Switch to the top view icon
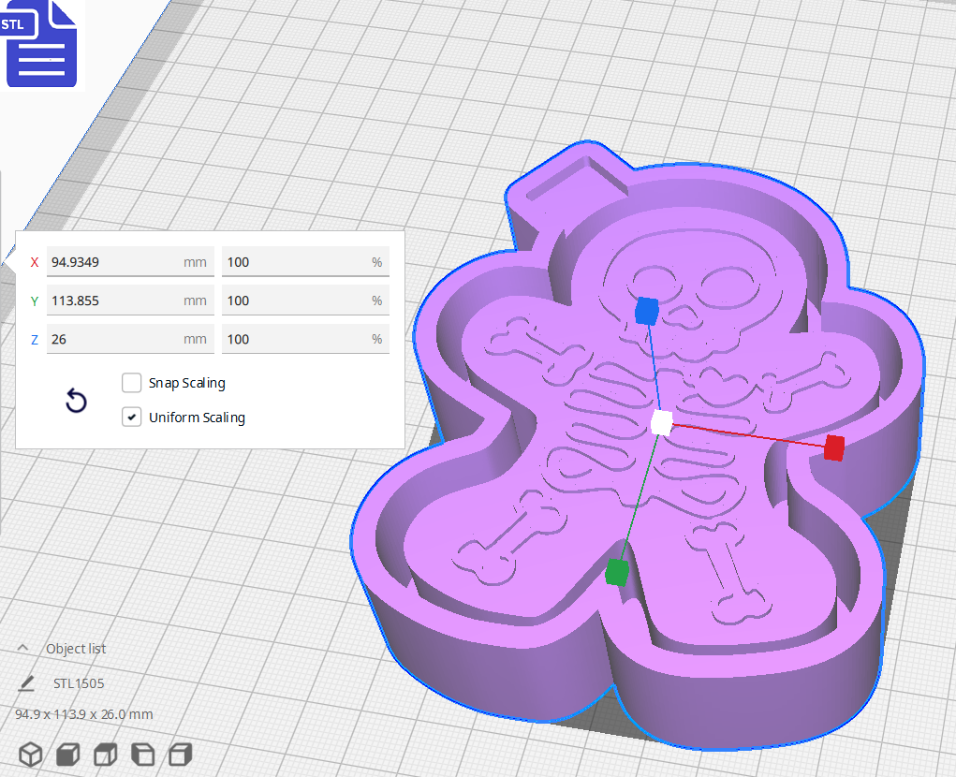 105,754
